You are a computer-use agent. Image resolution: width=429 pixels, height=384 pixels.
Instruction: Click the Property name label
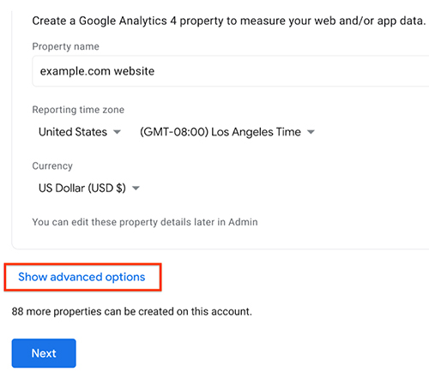click(65, 46)
